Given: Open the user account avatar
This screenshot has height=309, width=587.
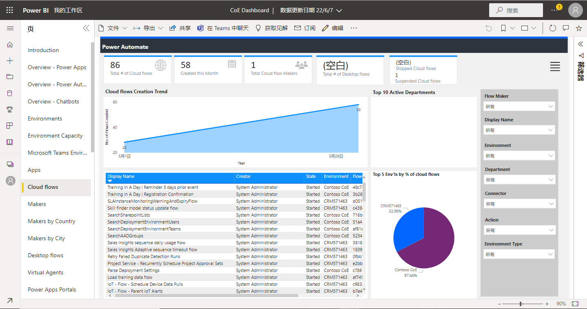Looking at the screenshot, I should point(576,10).
